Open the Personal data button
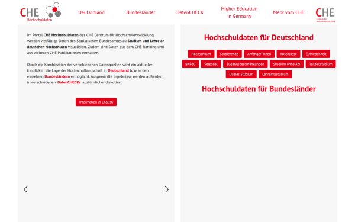 211,64
